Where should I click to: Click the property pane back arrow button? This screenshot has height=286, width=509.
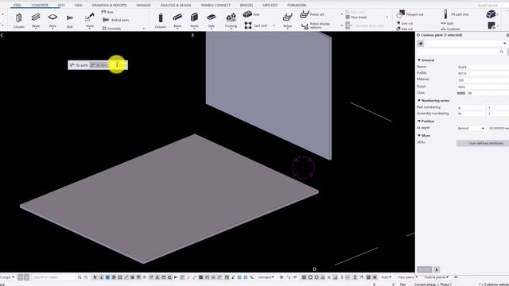421,44
